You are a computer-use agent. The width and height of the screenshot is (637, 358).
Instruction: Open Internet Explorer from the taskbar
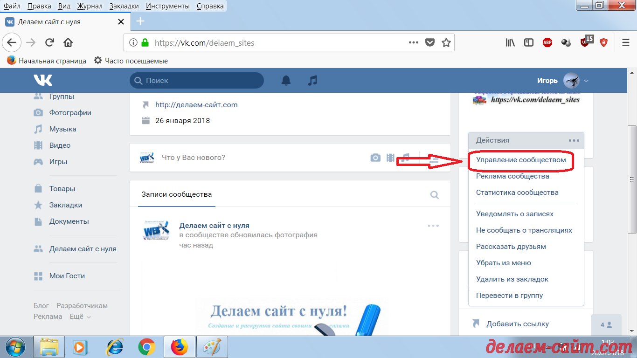pyautogui.click(x=114, y=347)
